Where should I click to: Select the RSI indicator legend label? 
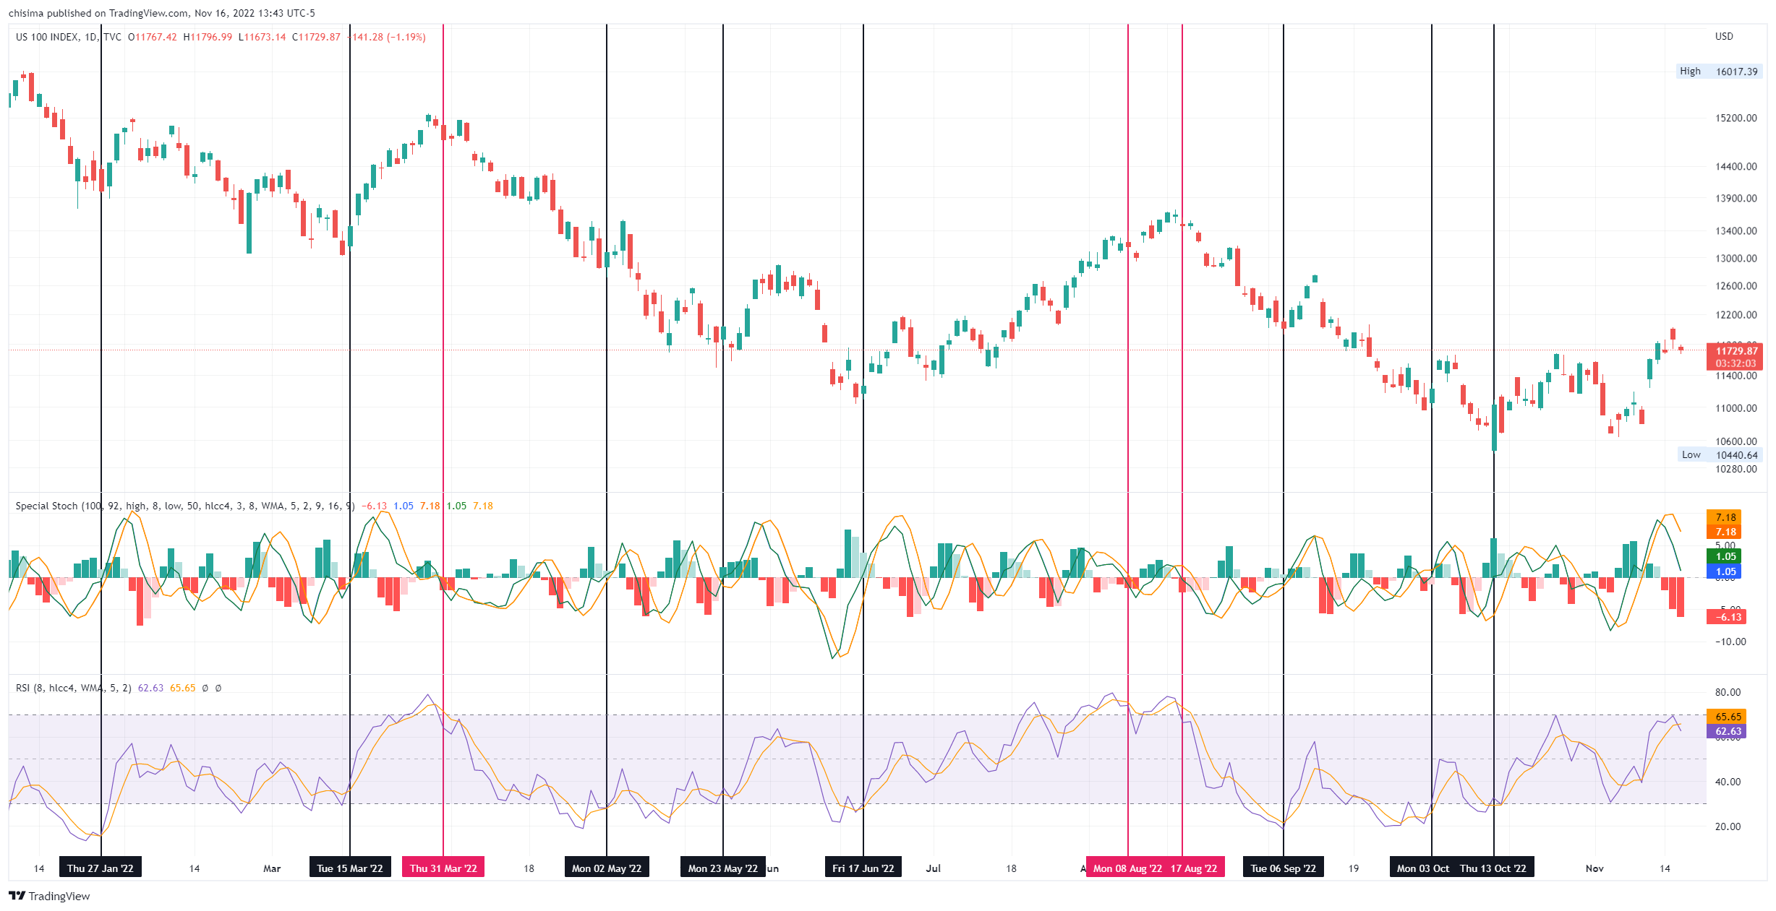(x=23, y=688)
